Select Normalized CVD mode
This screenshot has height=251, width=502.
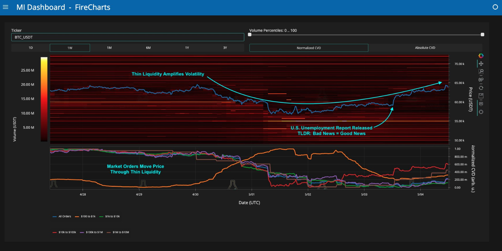(309, 48)
